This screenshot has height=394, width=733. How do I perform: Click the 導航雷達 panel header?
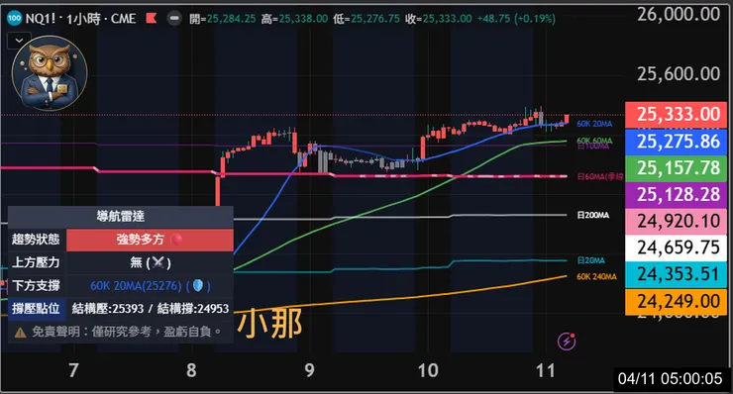[x=121, y=217]
